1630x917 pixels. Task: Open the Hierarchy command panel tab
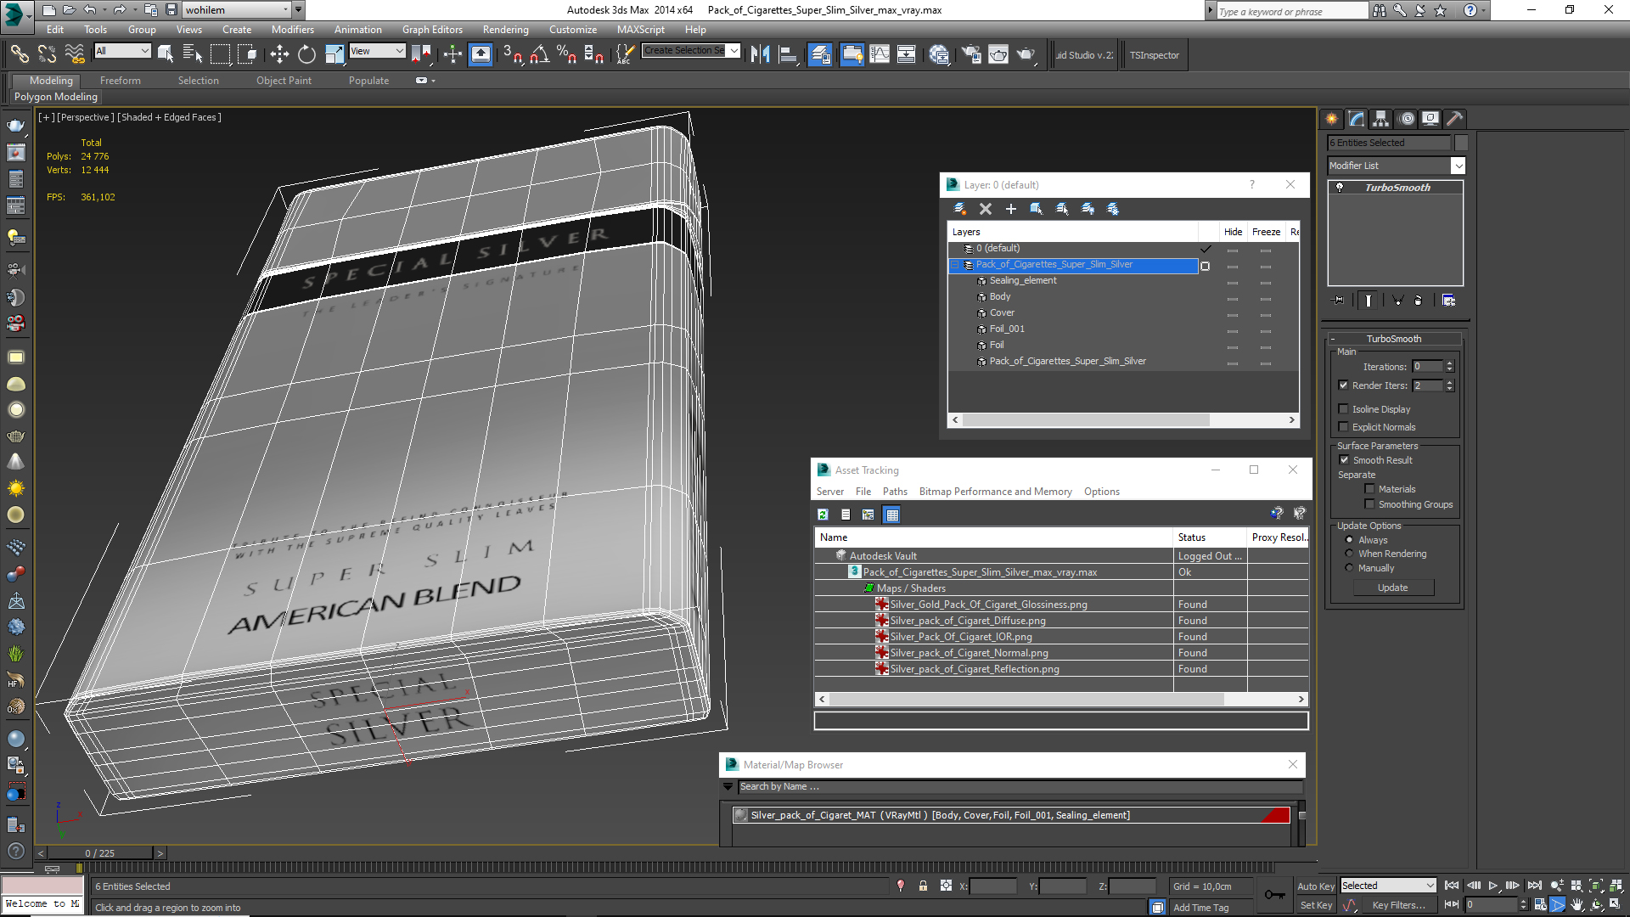1381,119
